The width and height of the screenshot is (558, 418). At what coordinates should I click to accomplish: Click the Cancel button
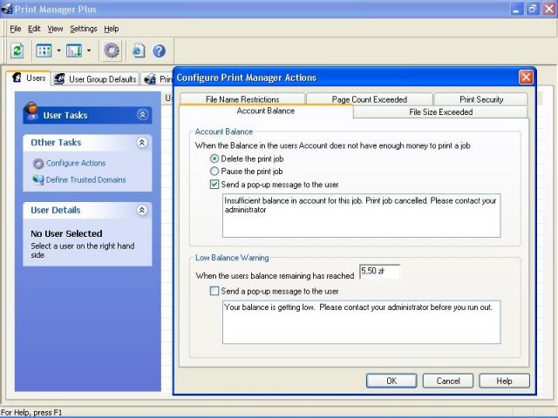point(448,381)
